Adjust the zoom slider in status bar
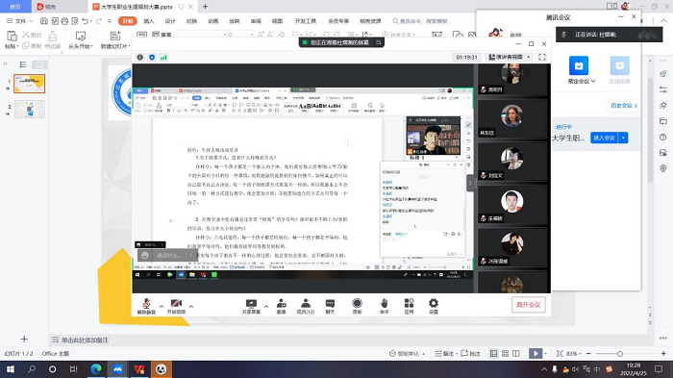Image resolution: width=673 pixels, height=378 pixels. [x=620, y=354]
